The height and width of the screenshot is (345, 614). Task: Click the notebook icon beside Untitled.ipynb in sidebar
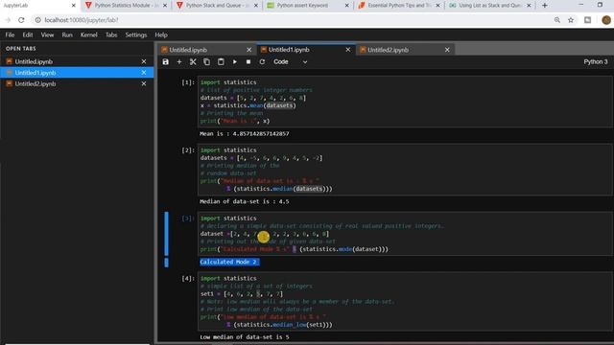coord(9,61)
